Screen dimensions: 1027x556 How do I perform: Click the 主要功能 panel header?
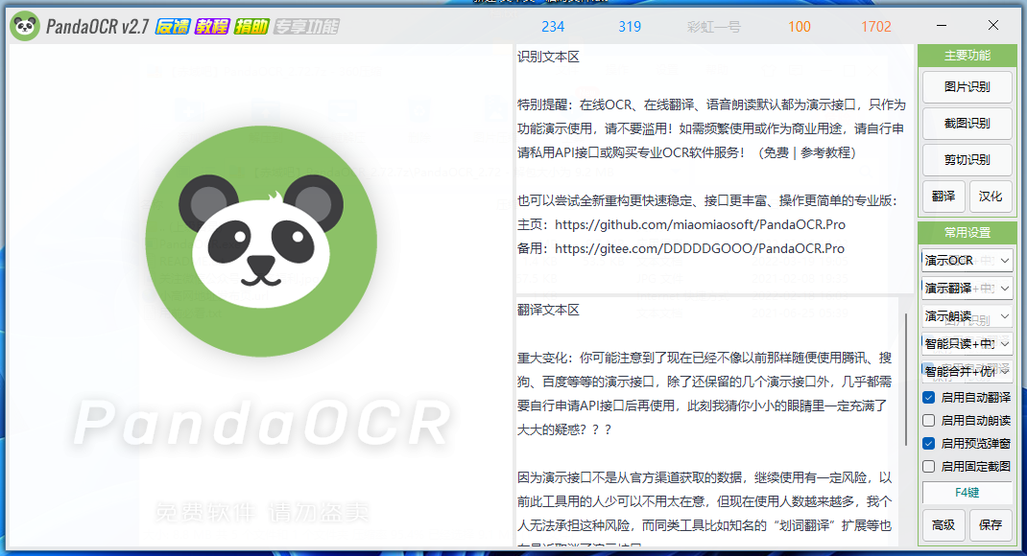point(967,56)
